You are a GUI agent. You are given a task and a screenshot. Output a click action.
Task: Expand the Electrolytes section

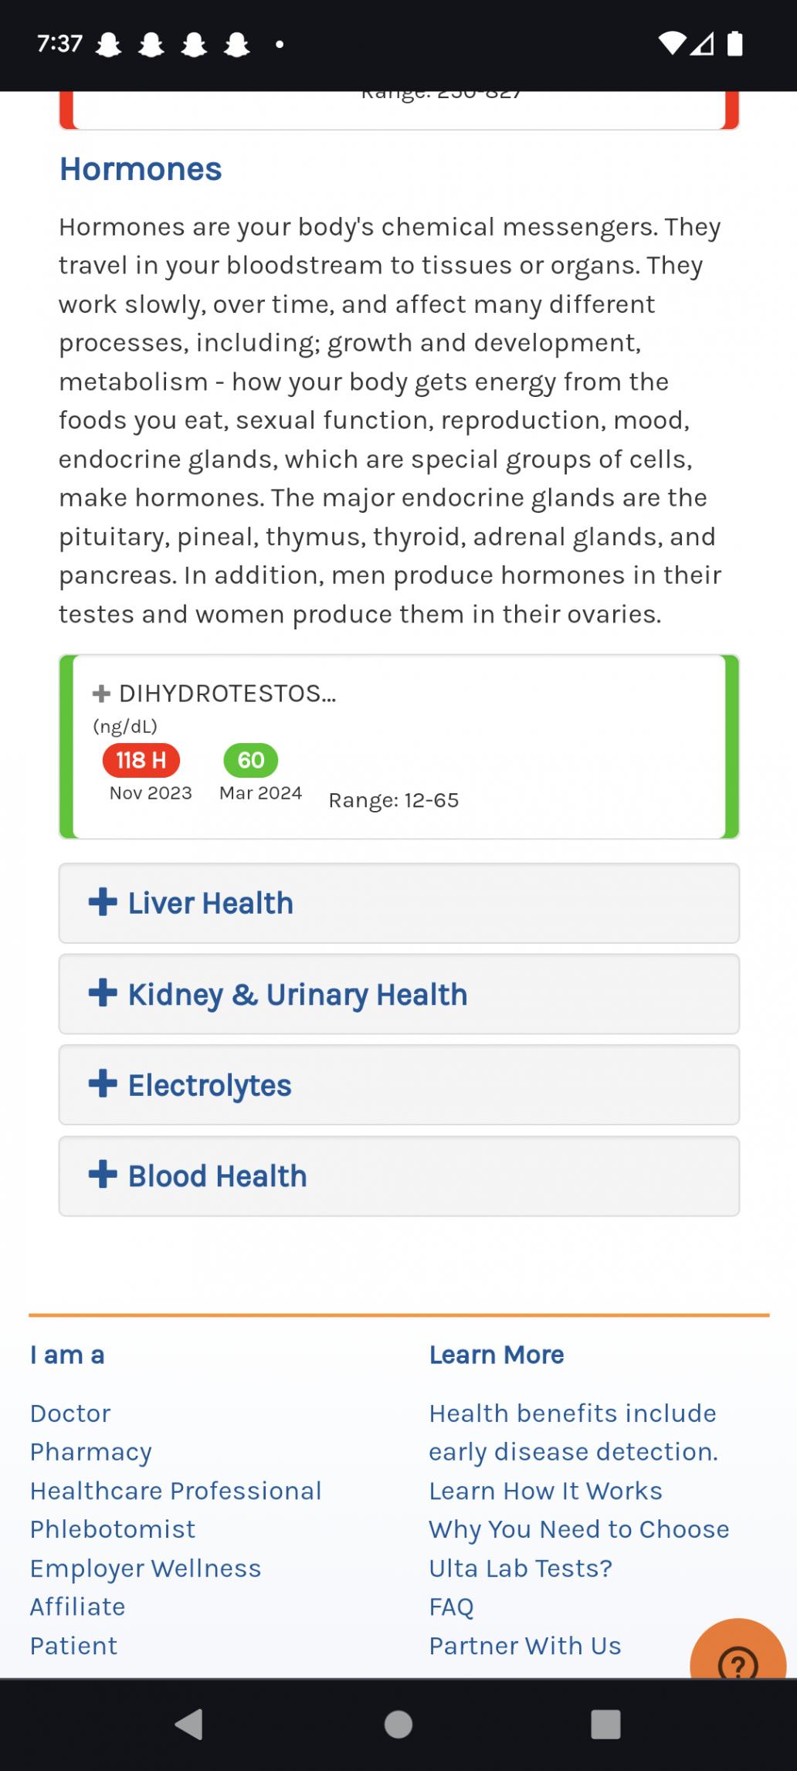tap(398, 1085)
